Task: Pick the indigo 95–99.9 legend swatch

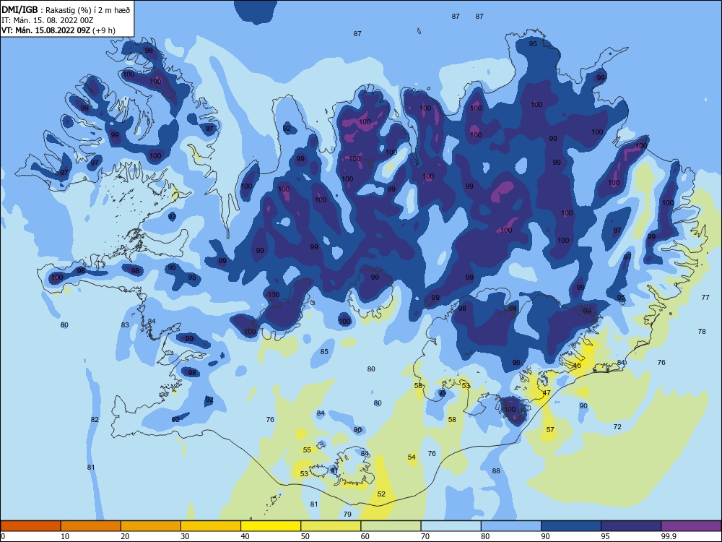Action: [x=631, y=526]
